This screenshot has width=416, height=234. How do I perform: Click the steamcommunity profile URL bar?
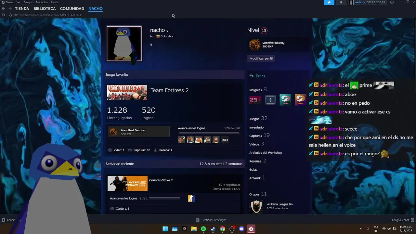(47, 15)
